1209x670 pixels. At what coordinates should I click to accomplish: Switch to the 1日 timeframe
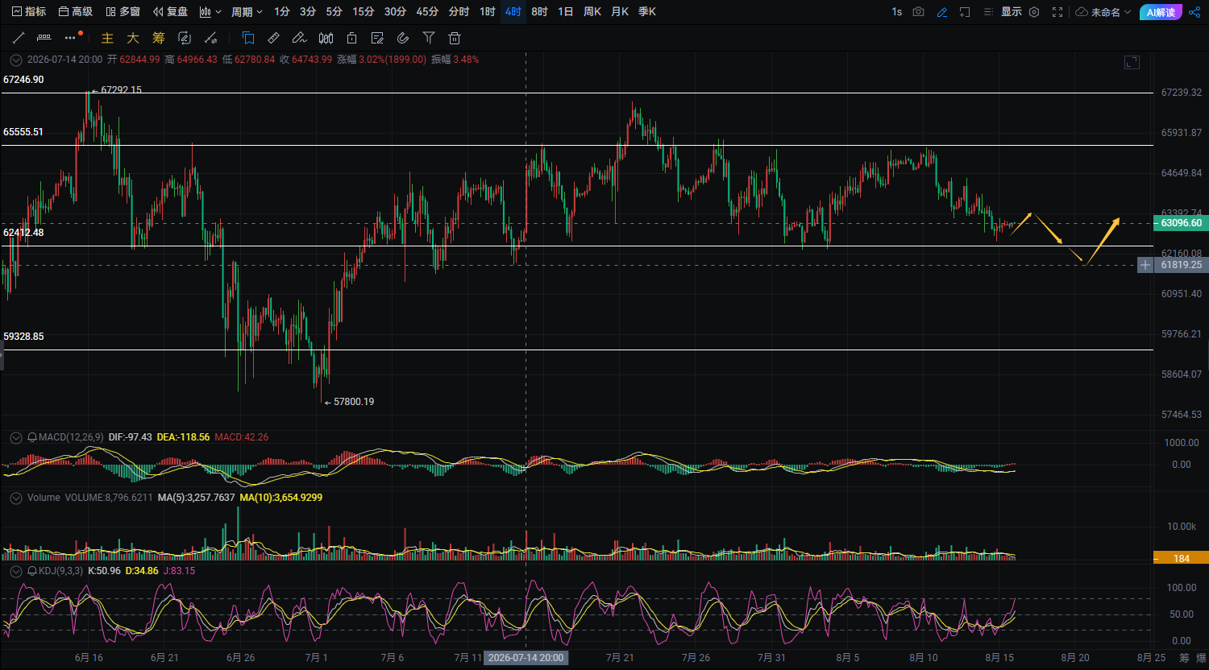(x=566, y=12)
